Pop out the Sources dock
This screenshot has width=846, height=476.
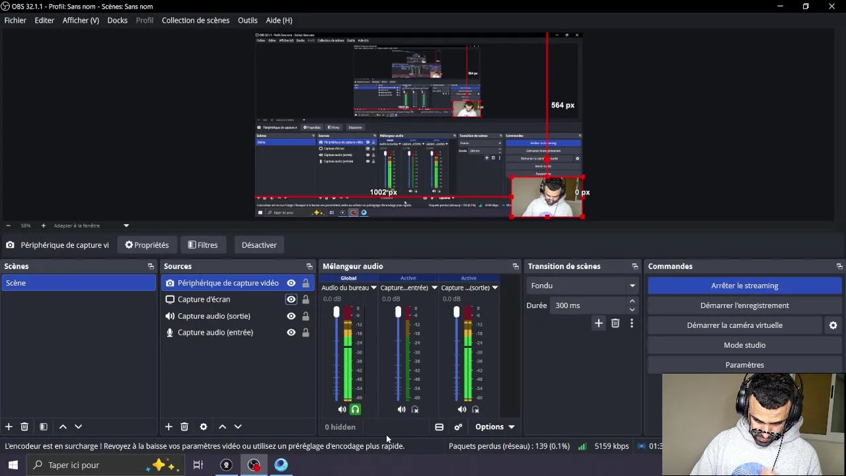click(x=309, y=266)
